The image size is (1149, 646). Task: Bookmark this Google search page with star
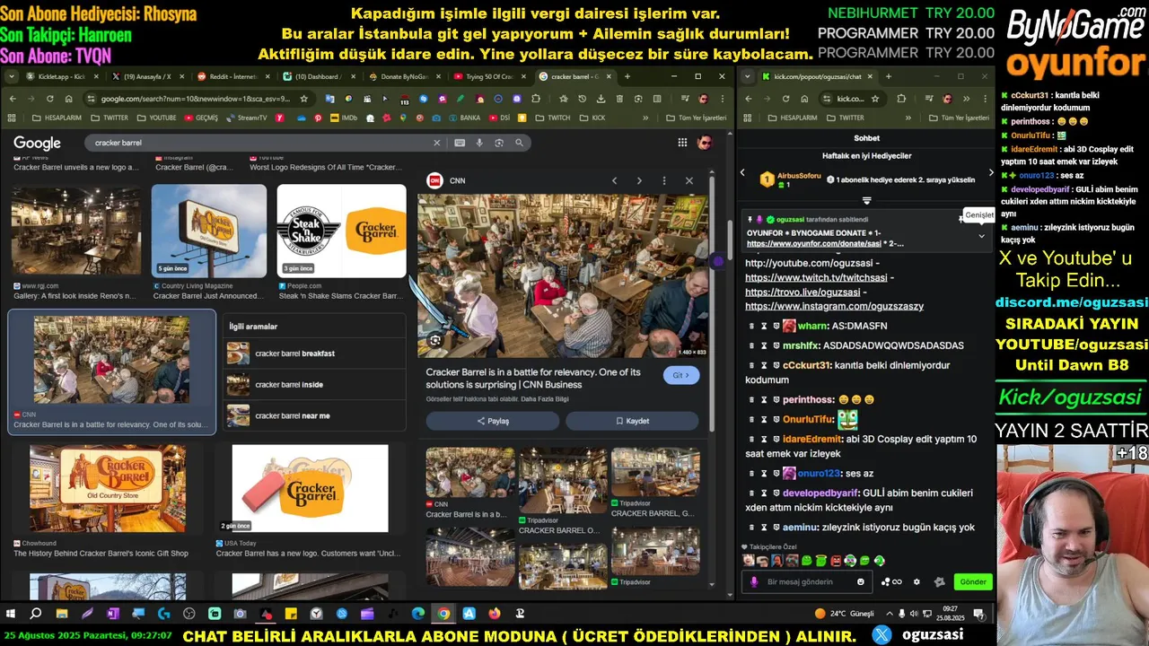pyautogui.click(x=304, y=99)
